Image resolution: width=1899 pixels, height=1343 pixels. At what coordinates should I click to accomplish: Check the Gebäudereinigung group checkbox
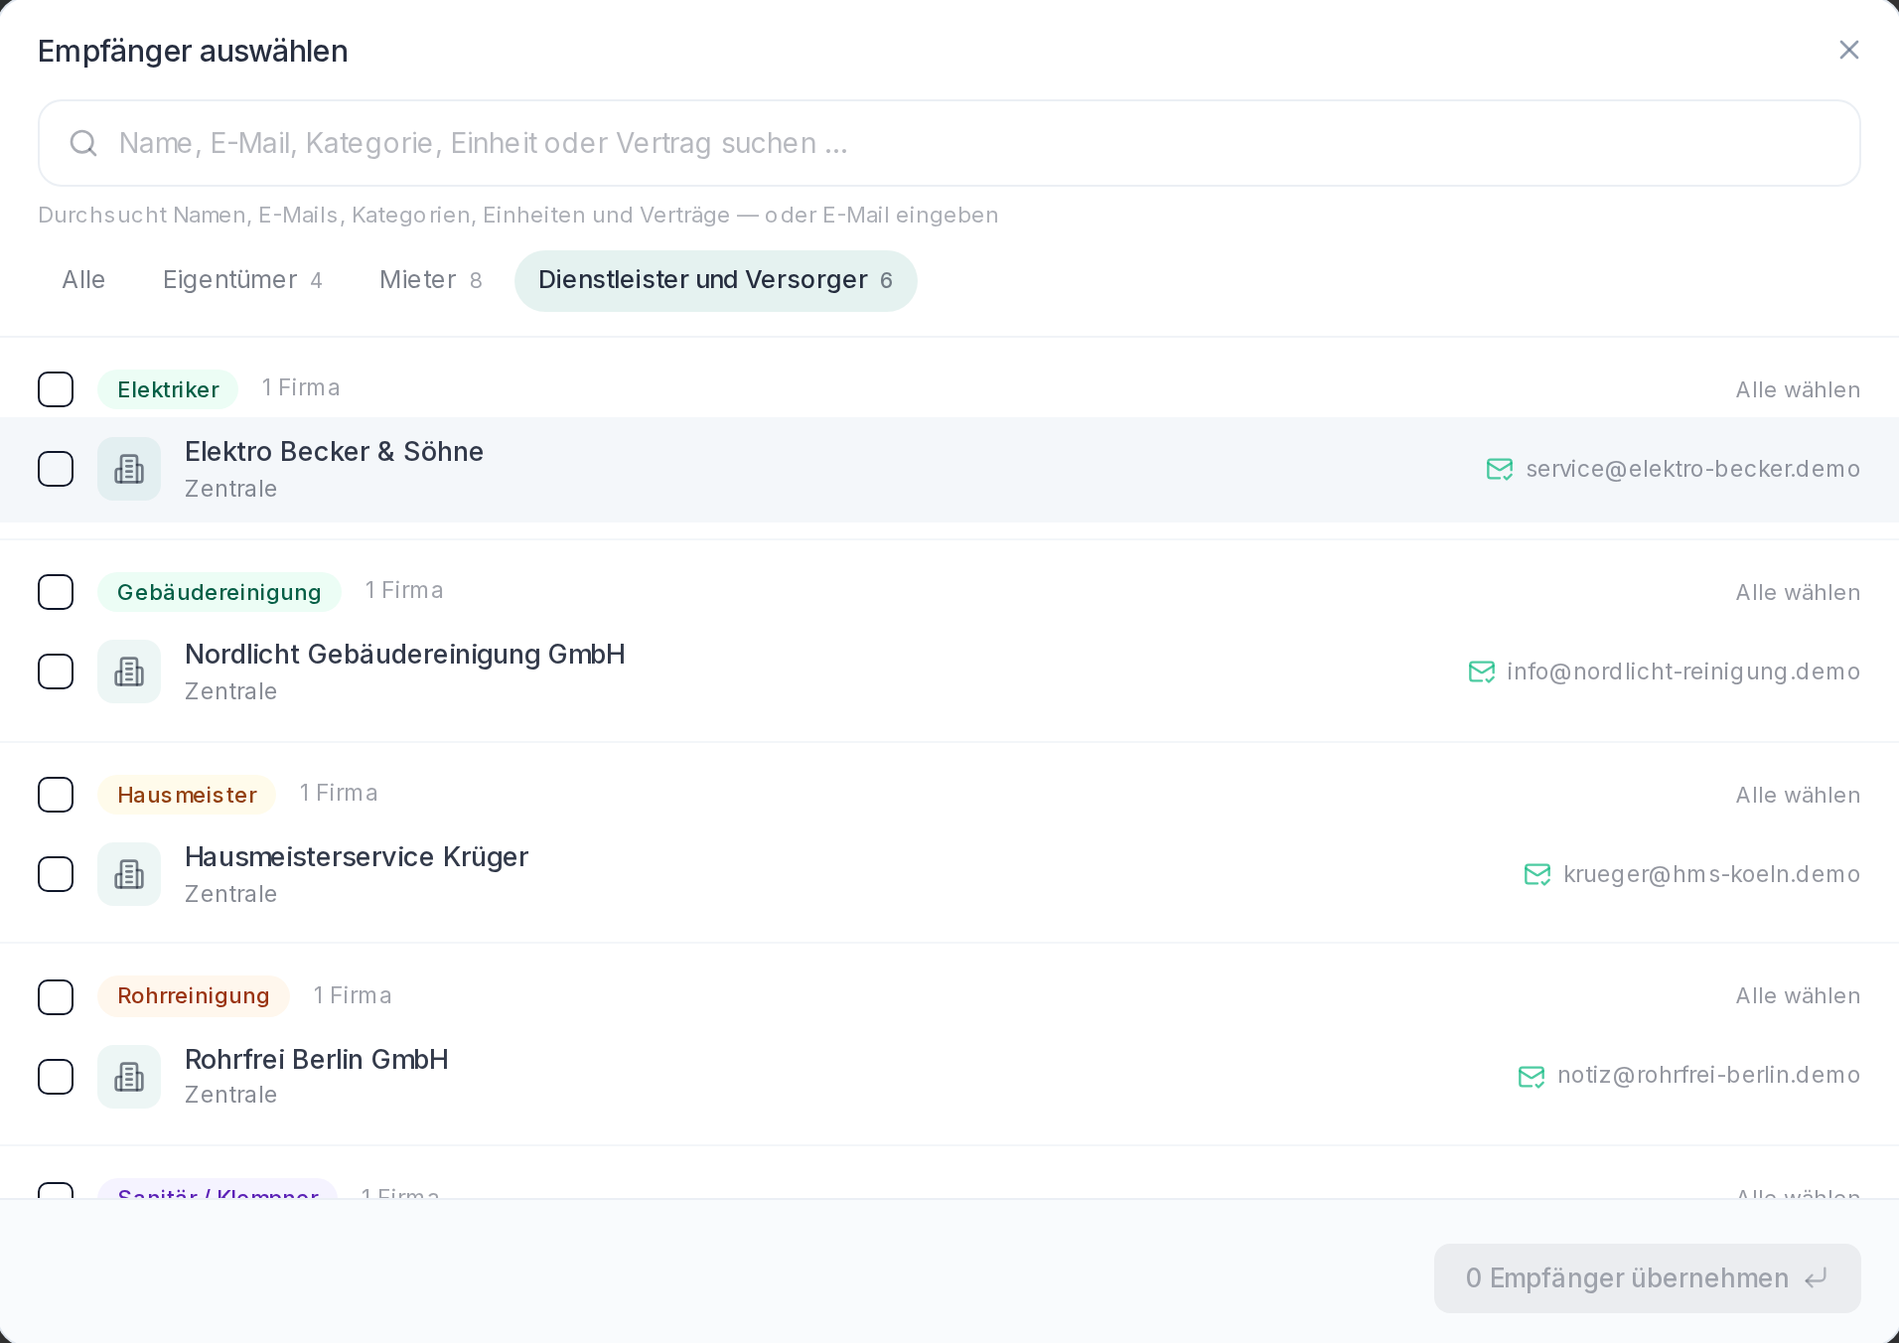(x=56, y=592)
